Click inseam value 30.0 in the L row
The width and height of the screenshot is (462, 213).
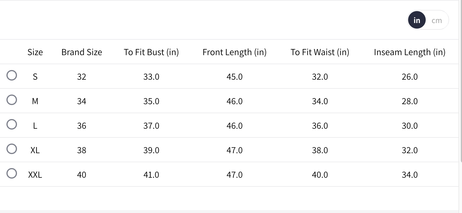tap(410, 126)
